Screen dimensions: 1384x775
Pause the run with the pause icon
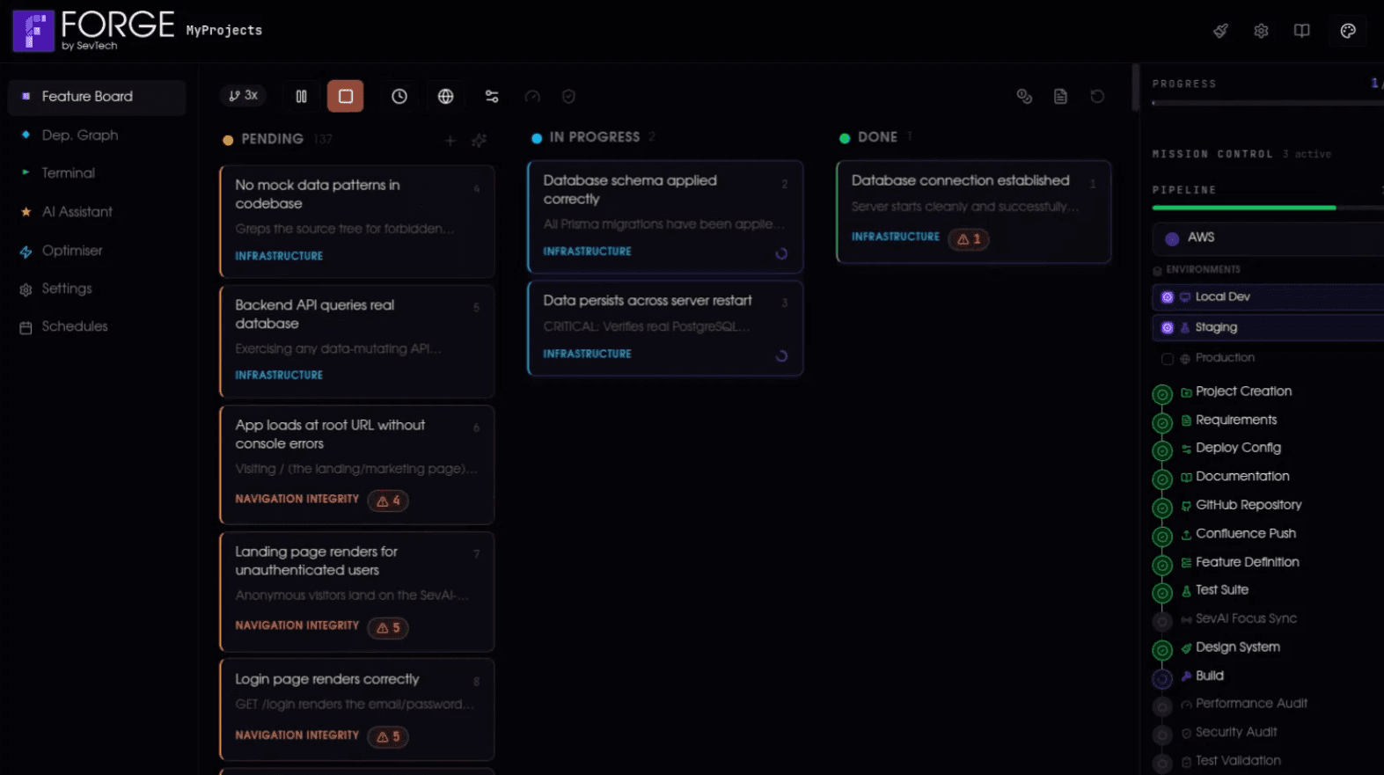pyautogui.click(x=301, y=97)
